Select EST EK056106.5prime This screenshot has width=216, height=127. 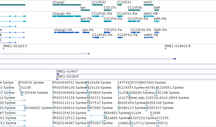[x=159, y=103]
